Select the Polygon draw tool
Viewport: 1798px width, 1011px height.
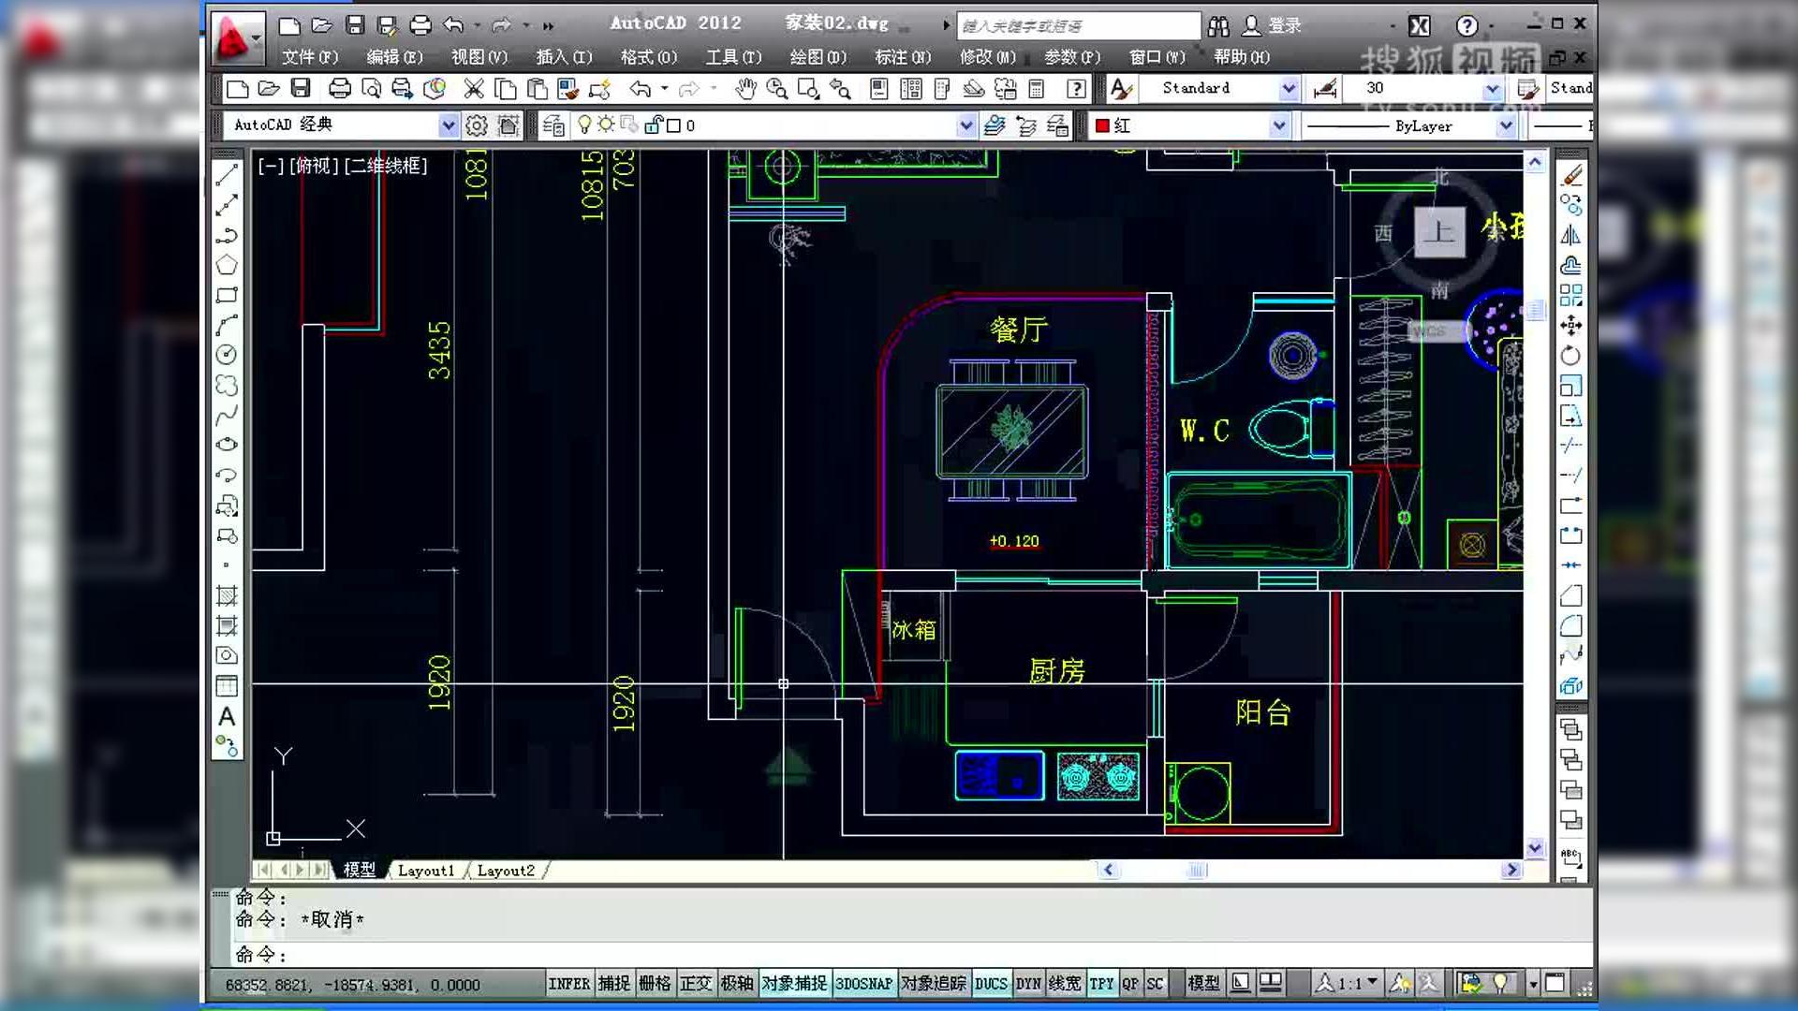pyautogui.click(x=227, y=265)
